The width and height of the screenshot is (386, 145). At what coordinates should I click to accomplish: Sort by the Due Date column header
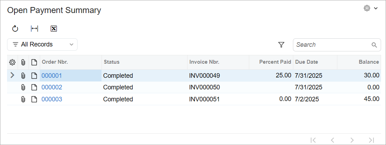307,62
